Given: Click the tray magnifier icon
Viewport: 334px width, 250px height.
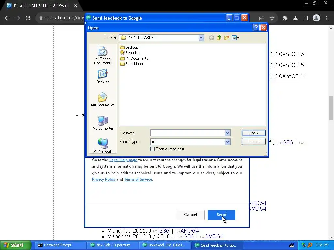Looking at the screenshot, I should [x=310, y=245].
